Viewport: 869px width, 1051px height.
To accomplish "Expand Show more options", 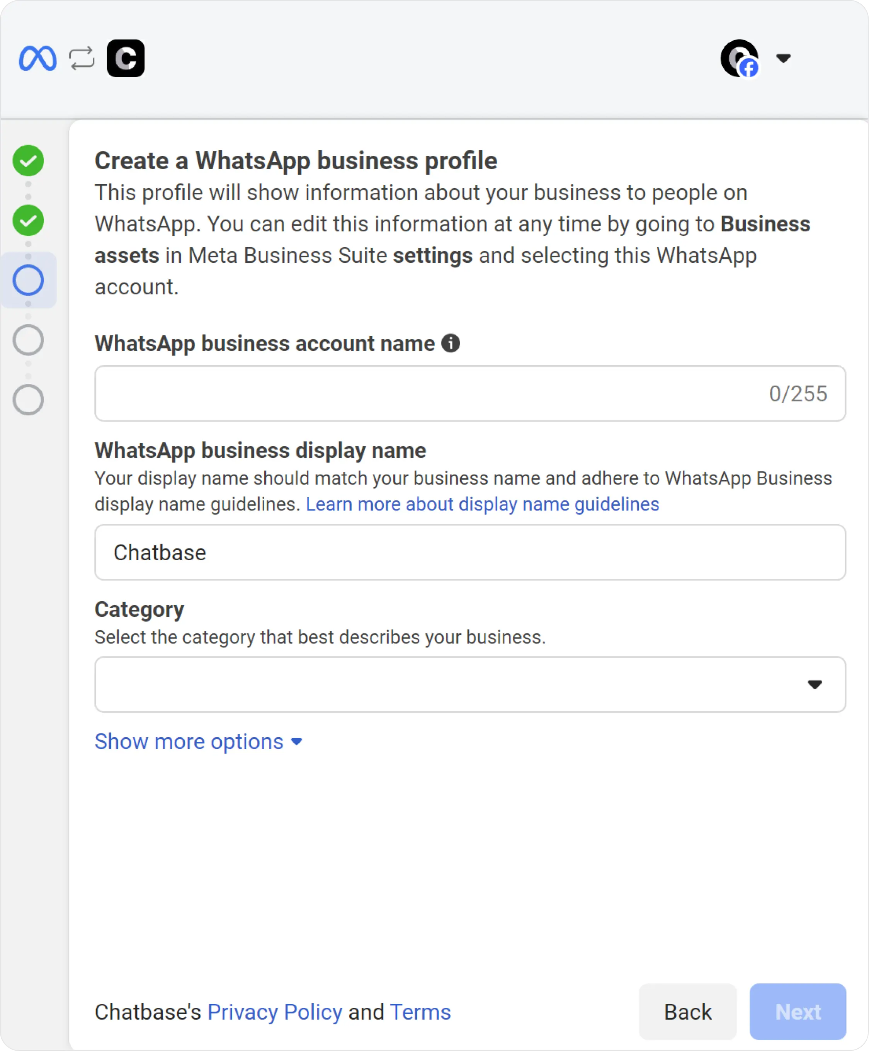I will (x=198, y=741).
